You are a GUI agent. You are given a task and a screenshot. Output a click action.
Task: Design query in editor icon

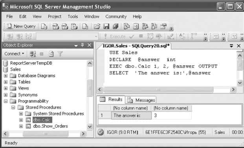point(171,37)
